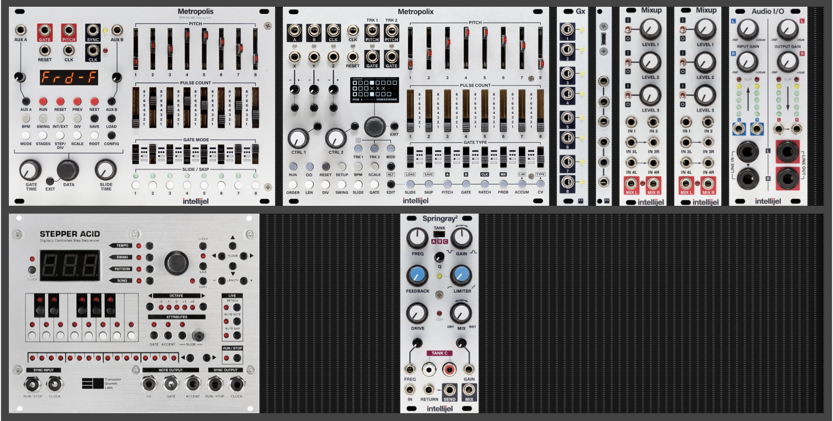Viewport: 833px width, 421px height.
Task: Click the red MIX R jack on right Mixup
Action: 708,184
